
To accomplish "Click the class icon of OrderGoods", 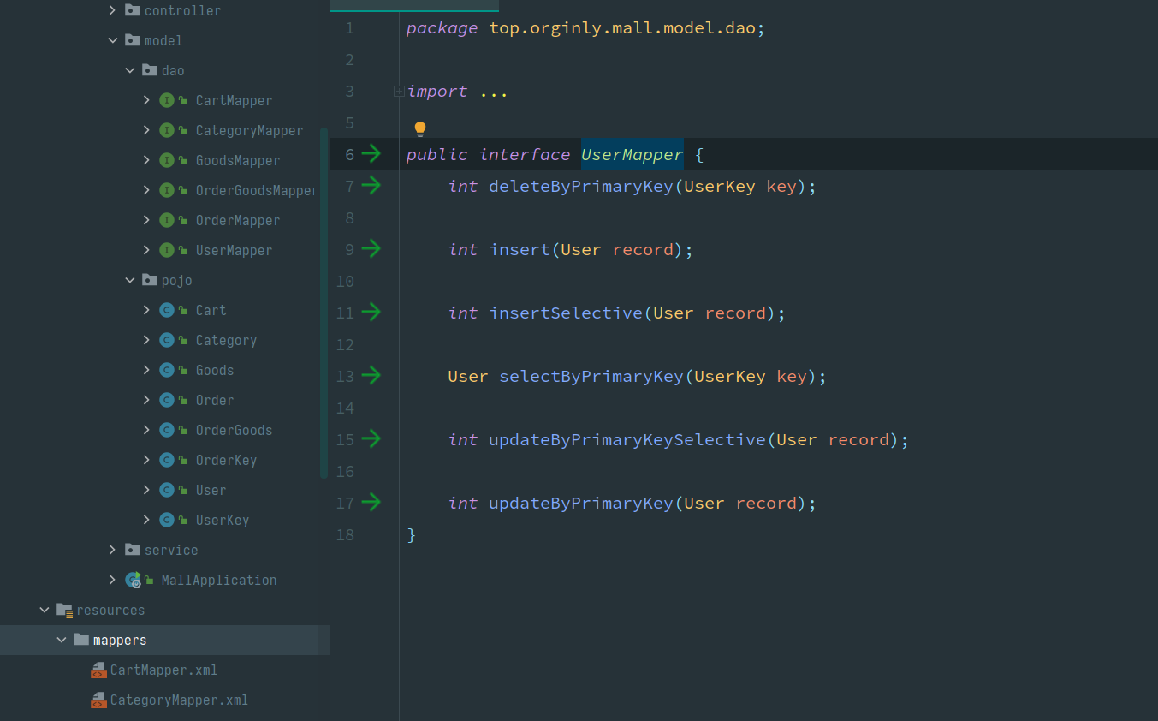I will [x=167, y=430].
